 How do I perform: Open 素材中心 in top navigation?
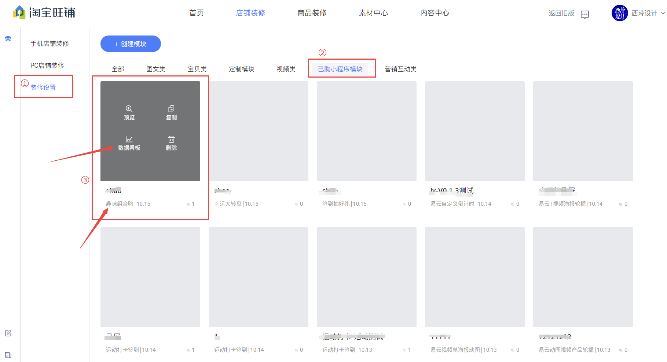(x=373, y=13)
